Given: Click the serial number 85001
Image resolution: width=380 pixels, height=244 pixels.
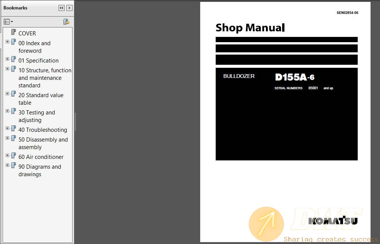Looking at the screenshot, I should (313, 88).
